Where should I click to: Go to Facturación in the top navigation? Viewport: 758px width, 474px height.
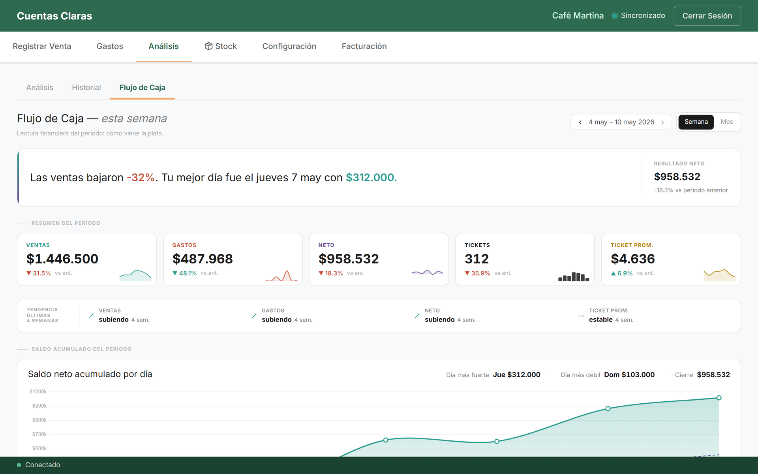tap(364, 46)
